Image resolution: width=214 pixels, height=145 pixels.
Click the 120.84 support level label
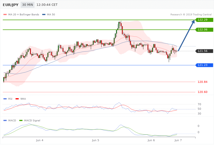[x=202, y=82]
